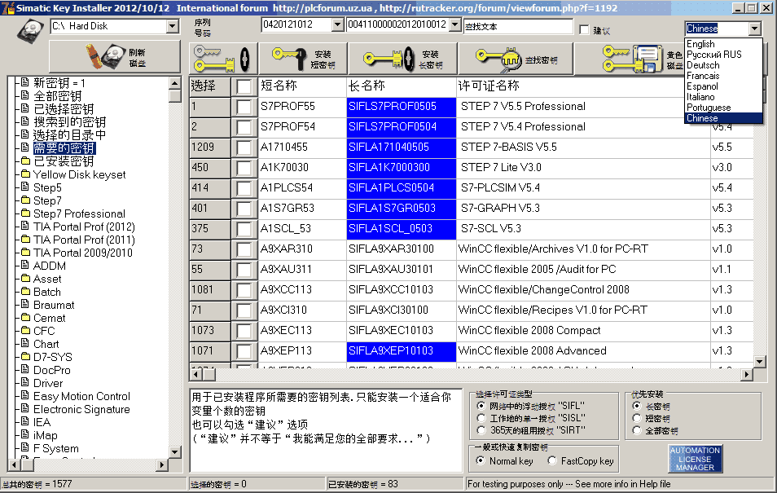Expand the 0420121012 serial number dropdown
The image size is (777, 493).
[338, 25]
